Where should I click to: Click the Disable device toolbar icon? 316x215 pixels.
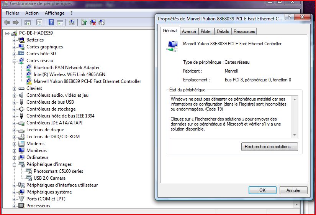pyautogui.click(x=102, y=22)
